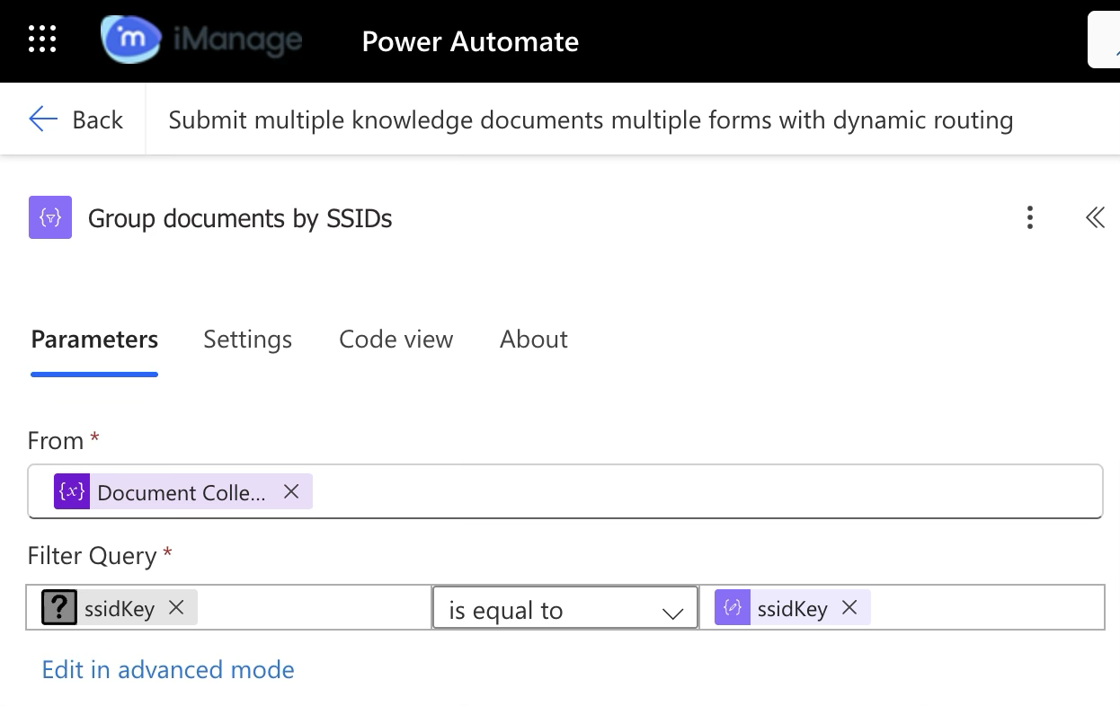Viewport: 1120px width, 706px height.
Task: Click the question mark icon on ssidKey
Action: [x=58, y=608]
